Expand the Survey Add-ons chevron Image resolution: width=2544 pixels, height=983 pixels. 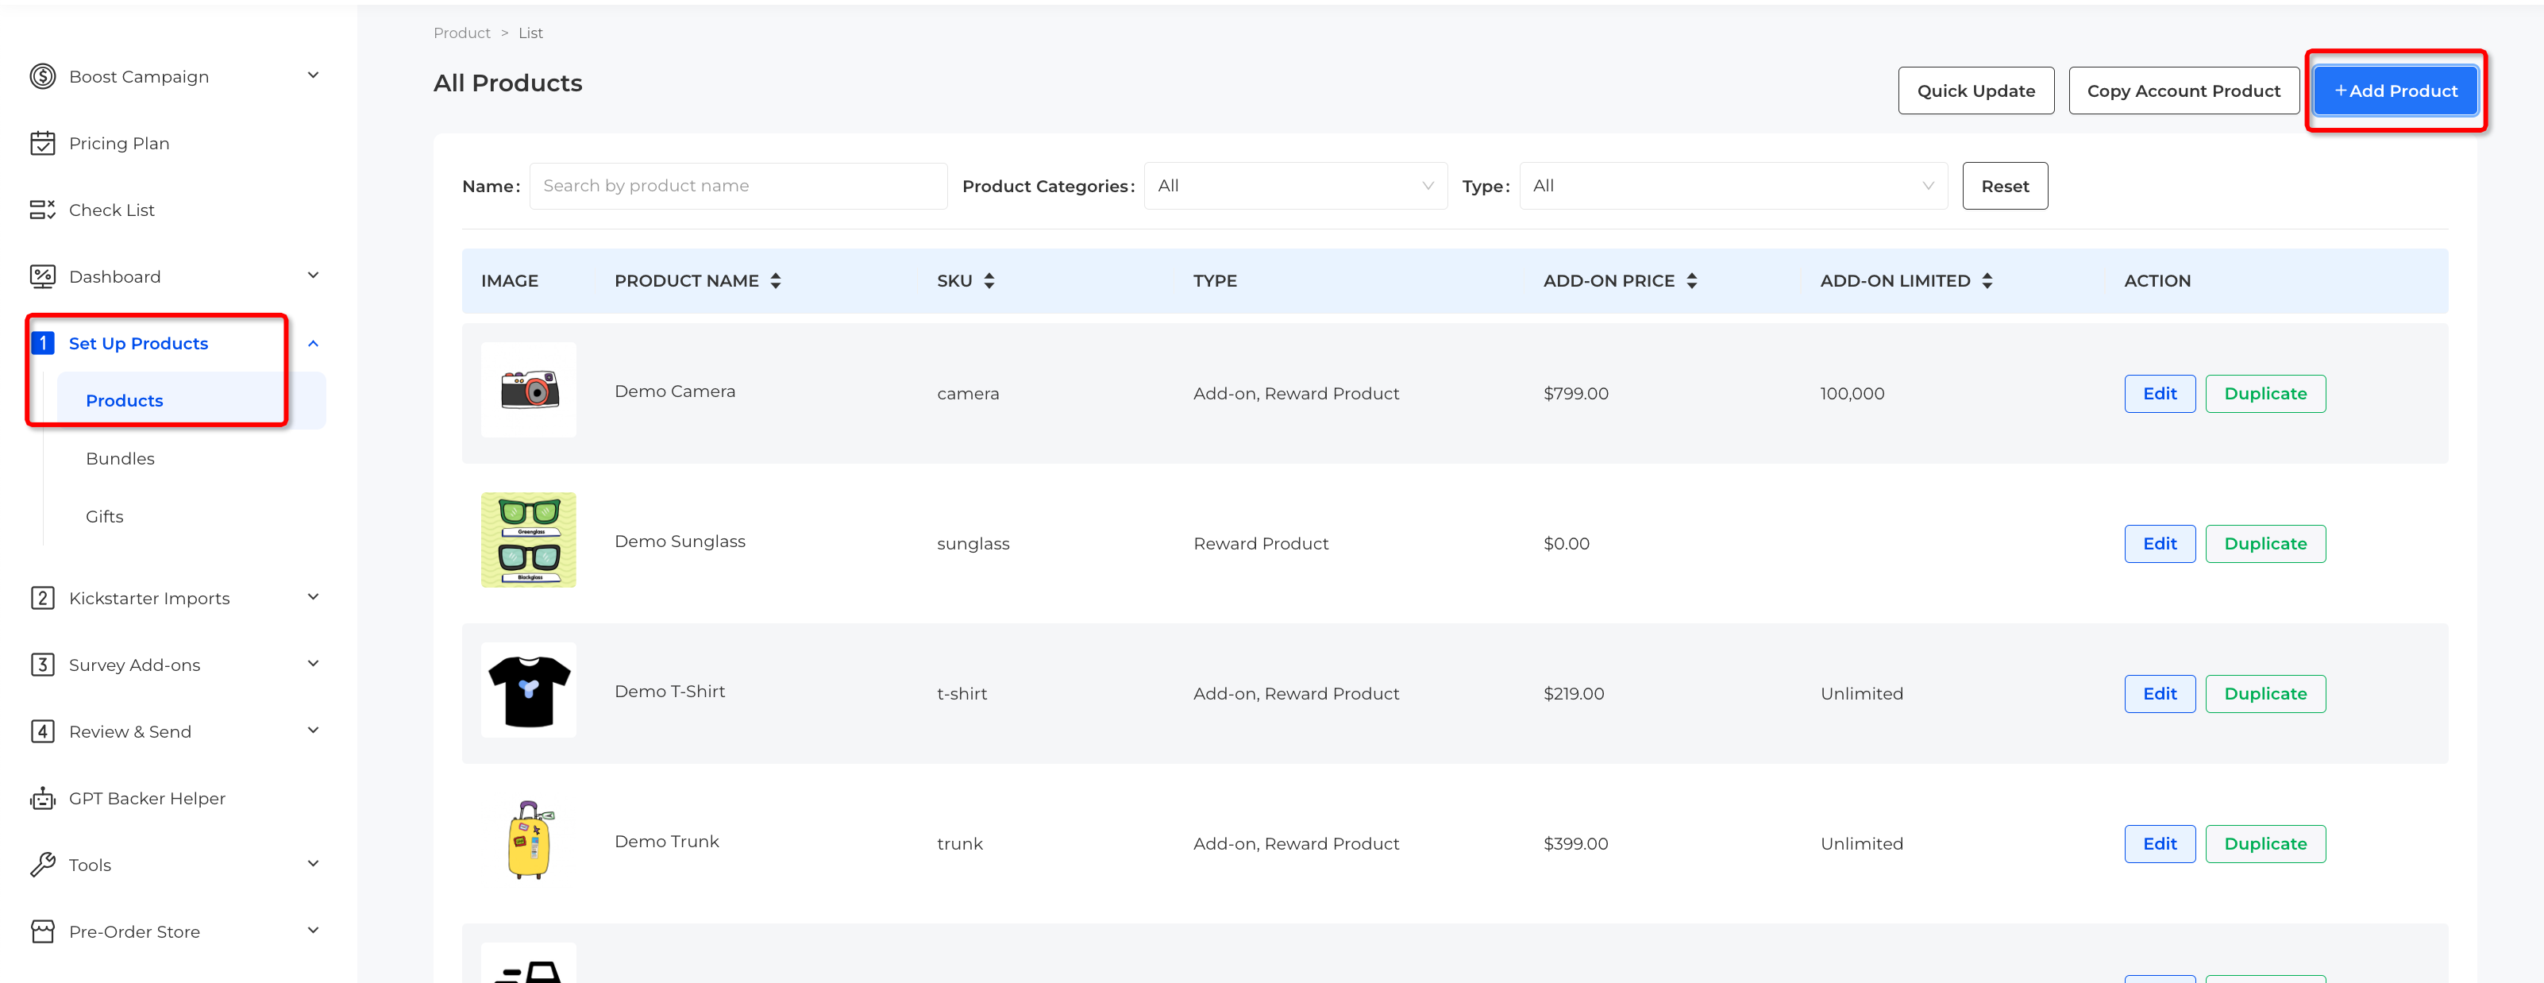[x=313, y=664]
